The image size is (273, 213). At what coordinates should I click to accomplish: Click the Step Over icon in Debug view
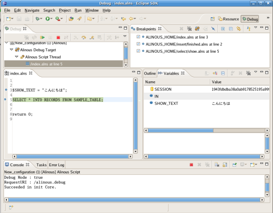(84, 37)
